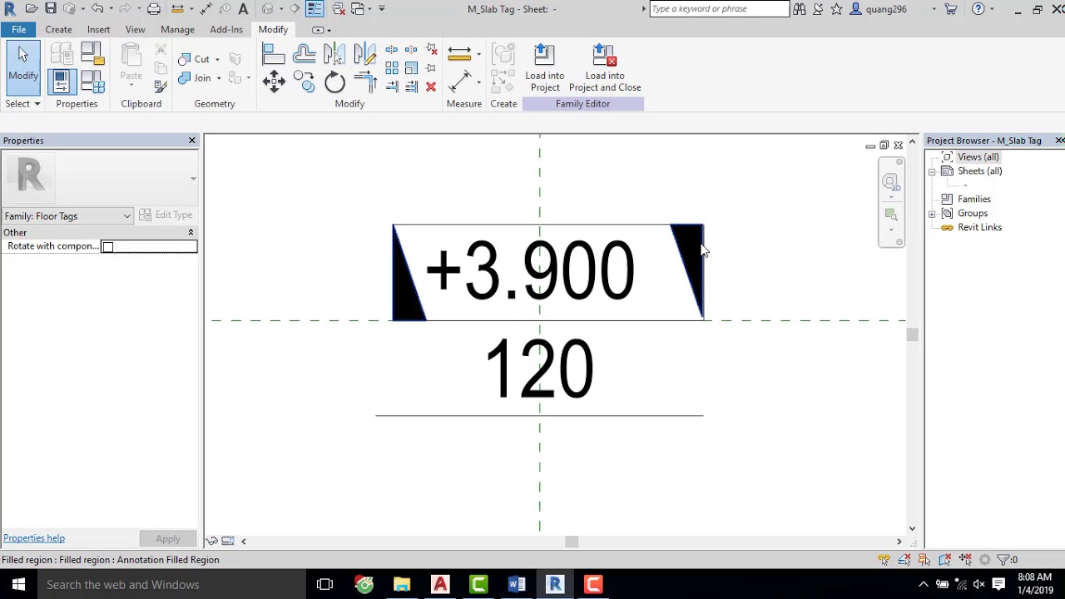Click the keyword search input field
1065x599 pixels.
pyautogui.click(x=719, y=9)
